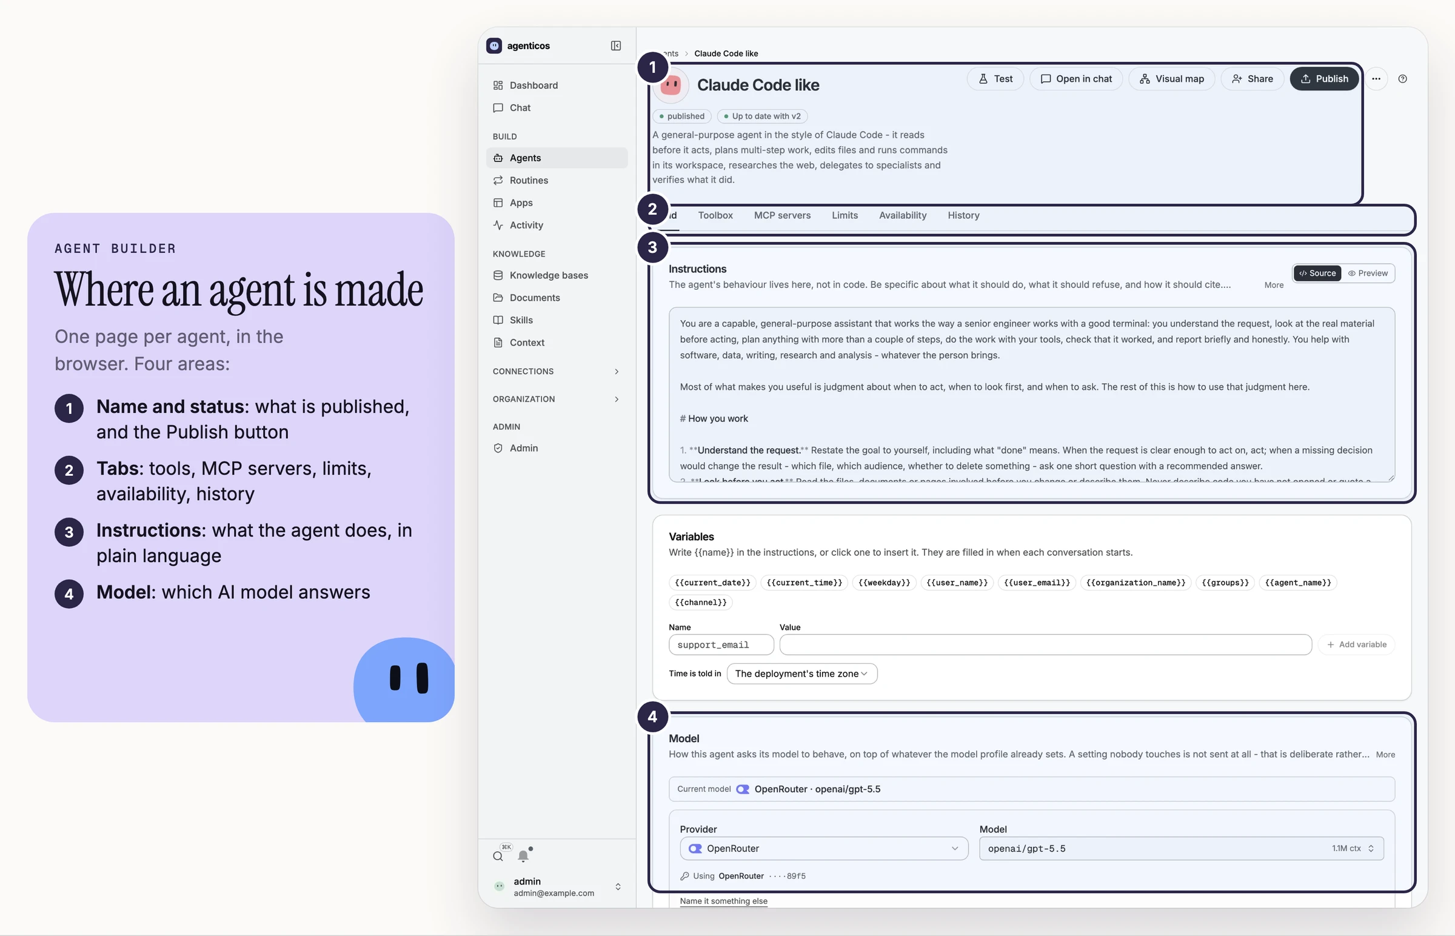This screenshot has height=936, width=1455.
Task: Click the support_email name field
Action: pyautogui.click(x=721, y=644)
